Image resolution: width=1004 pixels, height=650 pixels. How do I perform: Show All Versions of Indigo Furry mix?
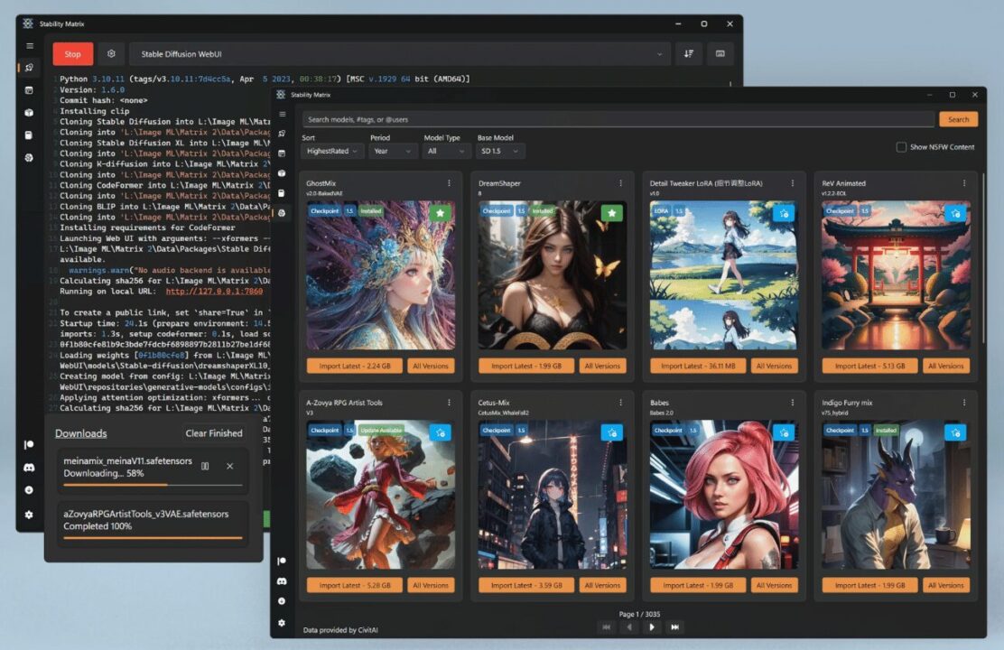point(945,585)
